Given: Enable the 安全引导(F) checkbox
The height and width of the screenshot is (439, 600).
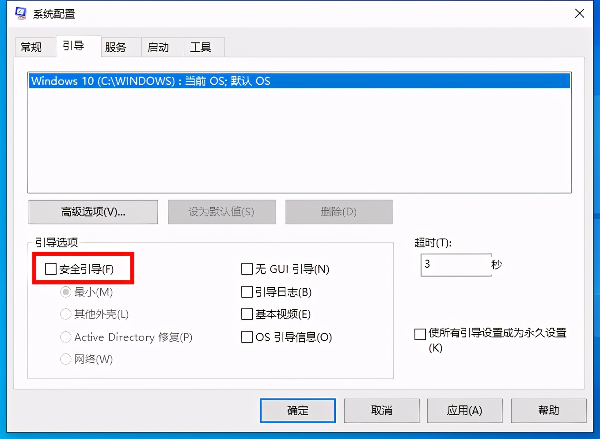Looking at the screenshot, I should click(50, 269).
